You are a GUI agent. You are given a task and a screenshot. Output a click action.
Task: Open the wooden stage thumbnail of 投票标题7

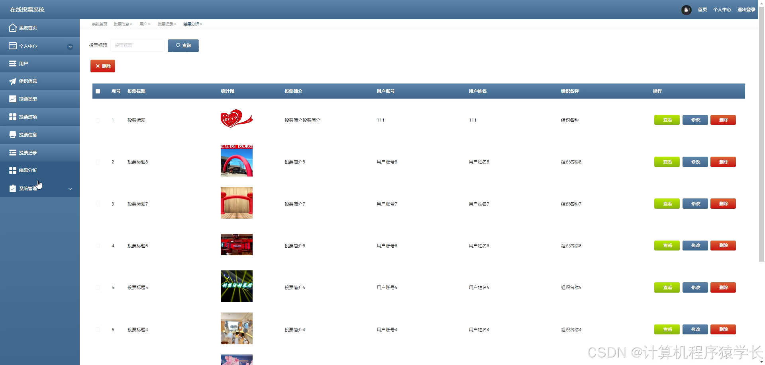[237, 203]
